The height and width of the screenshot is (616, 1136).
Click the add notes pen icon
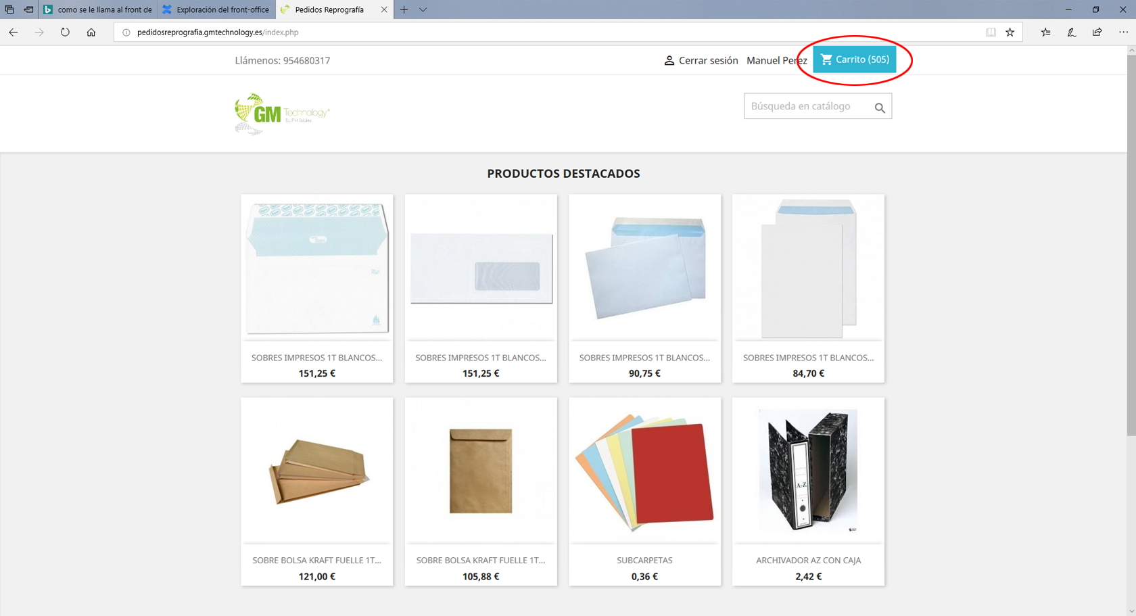click(x=1071, y=32)
